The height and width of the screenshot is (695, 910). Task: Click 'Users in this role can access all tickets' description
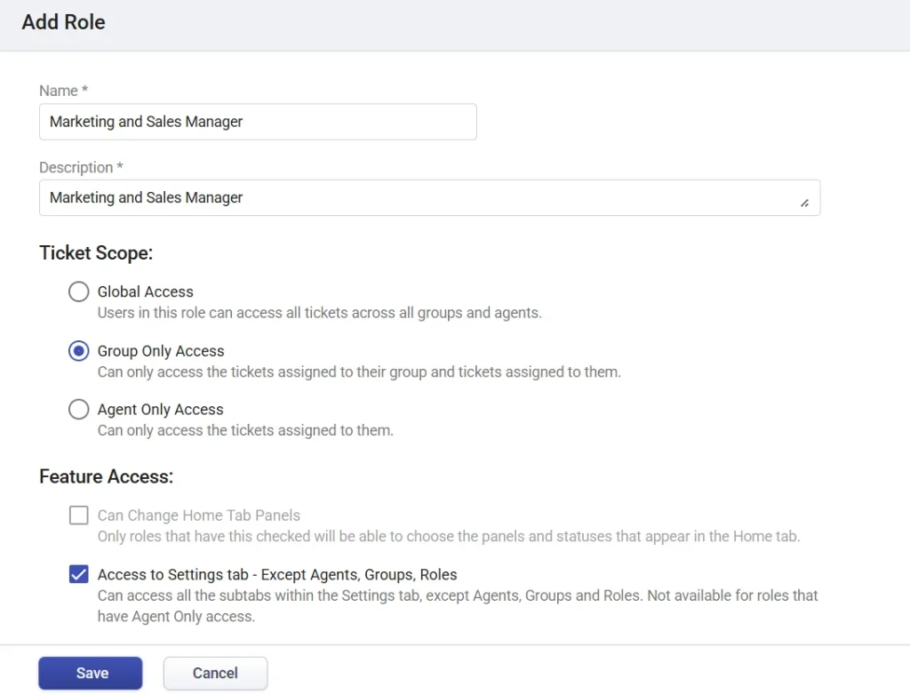[x=319, y=312]
